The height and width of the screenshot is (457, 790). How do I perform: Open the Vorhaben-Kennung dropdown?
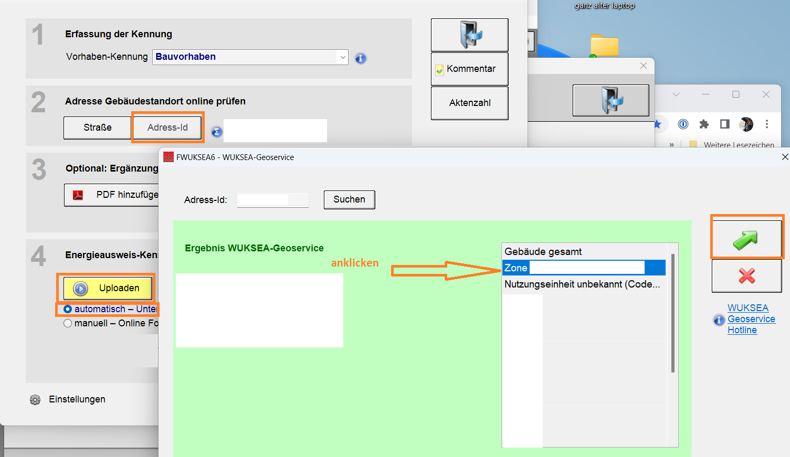pos(342,57)
